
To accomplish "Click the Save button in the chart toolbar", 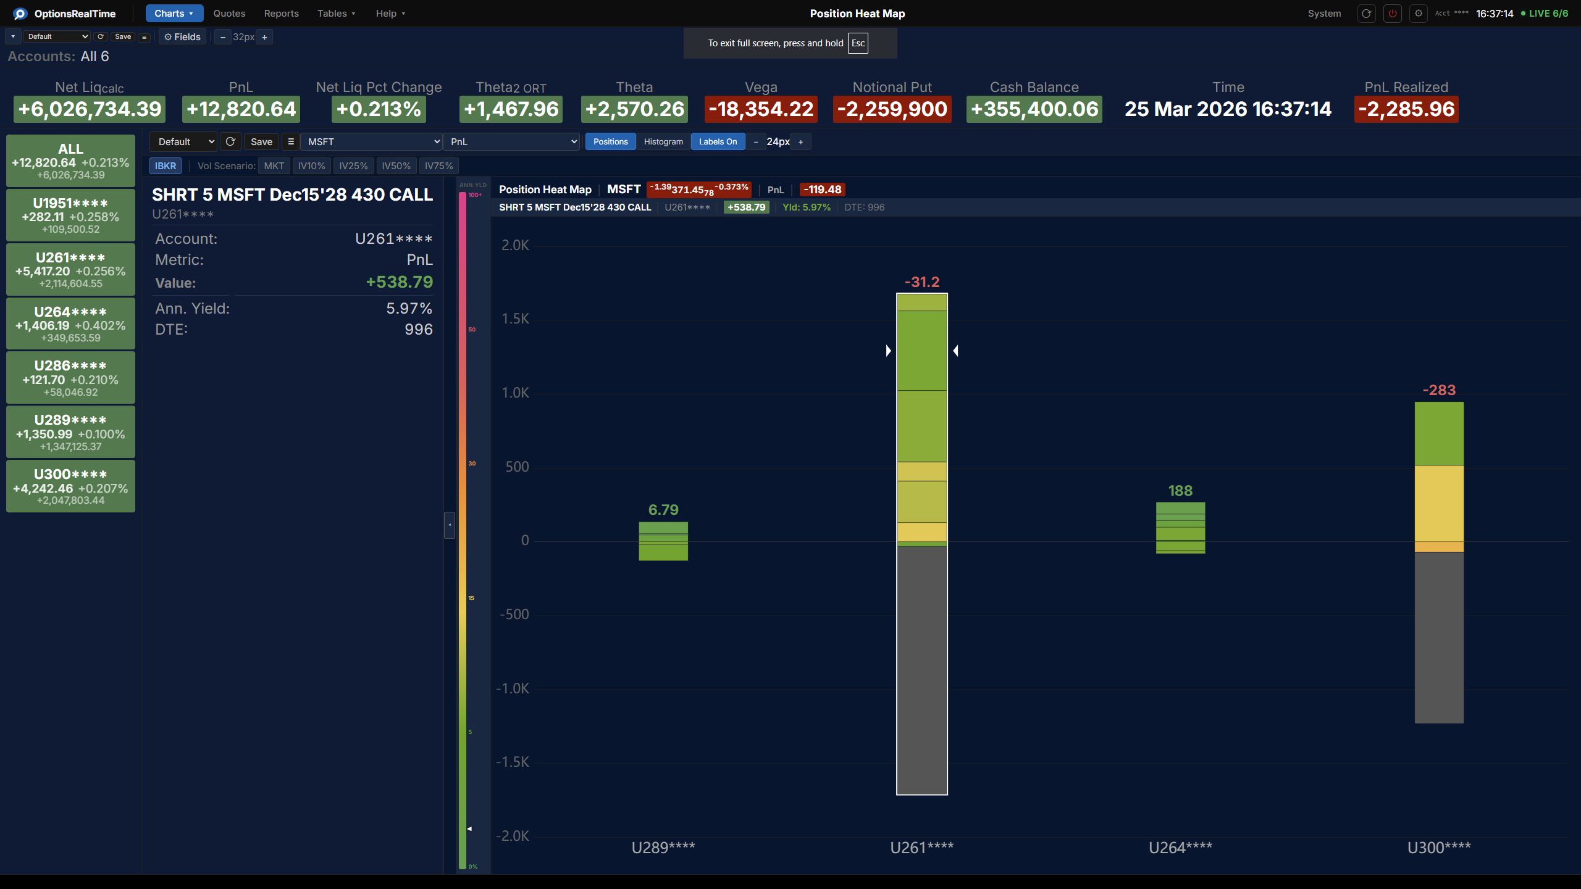I will click(261, 141).
